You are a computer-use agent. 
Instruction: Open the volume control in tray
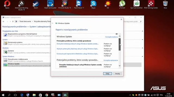155,95
